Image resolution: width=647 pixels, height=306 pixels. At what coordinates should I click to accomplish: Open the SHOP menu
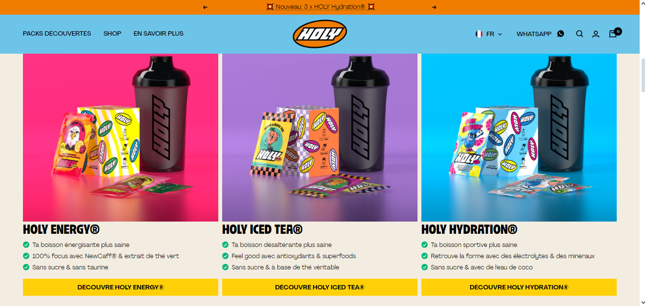pos(112,34)
